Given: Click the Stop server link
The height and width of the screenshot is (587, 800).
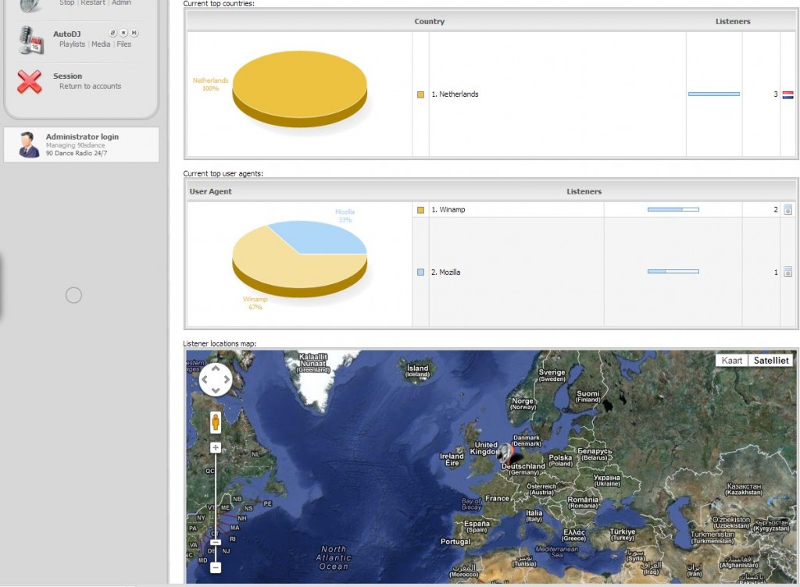Looking at the screenshot, I should (67, 2).
